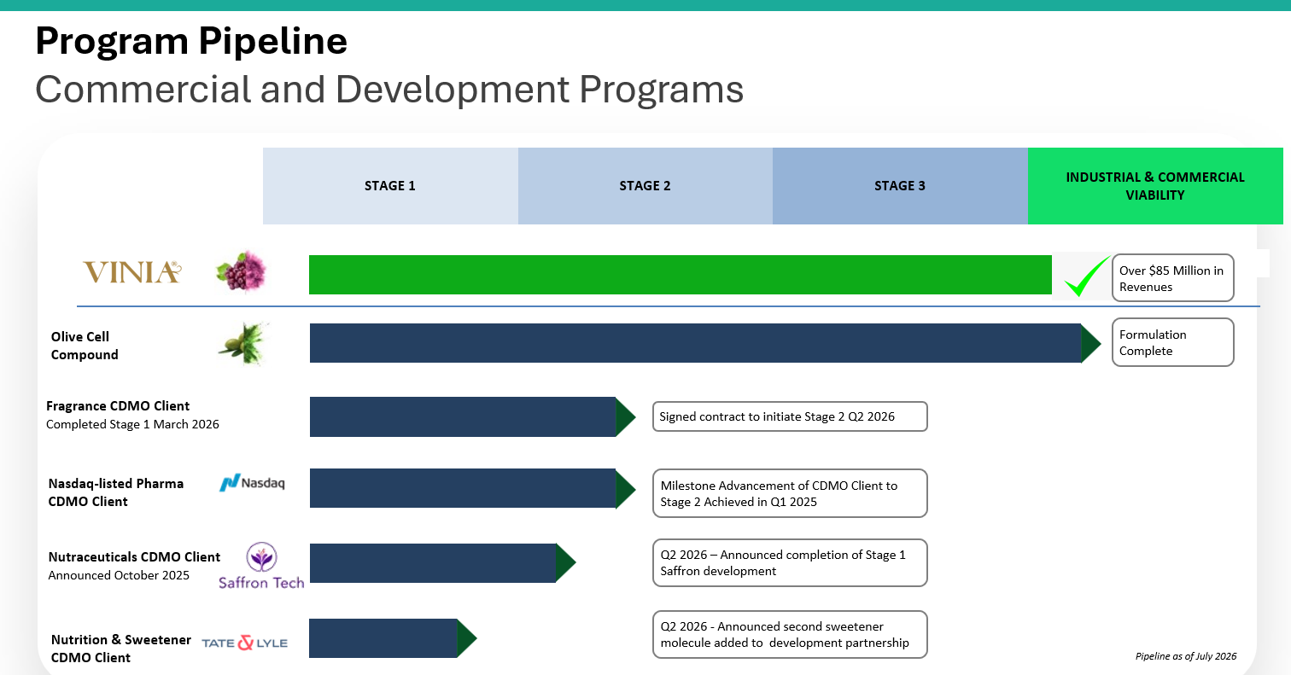Click the 'Formulation Complete' box
The height and width of the screenshot is (675, 1291).
1173,342
